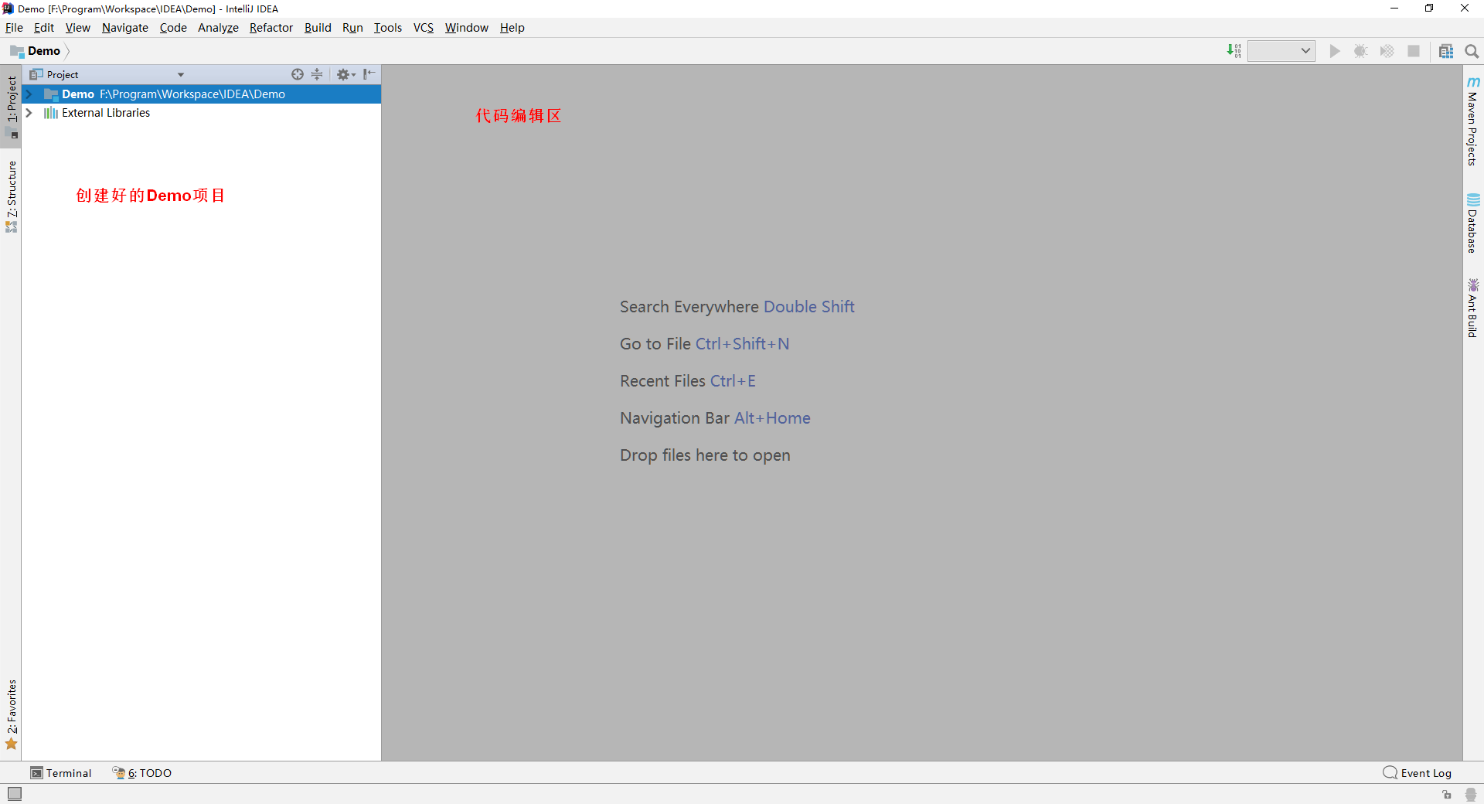
Task: Open the Project panel gear settings menu
Action: pos(345,74)
